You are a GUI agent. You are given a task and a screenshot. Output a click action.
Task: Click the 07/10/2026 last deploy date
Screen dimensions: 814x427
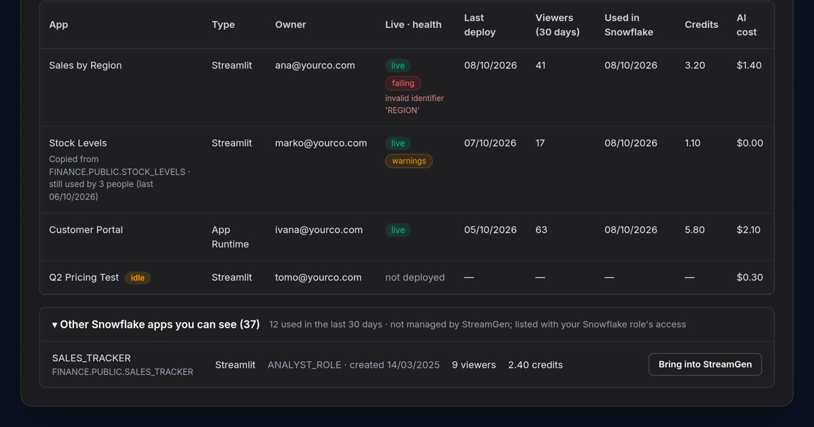[490, 144]
